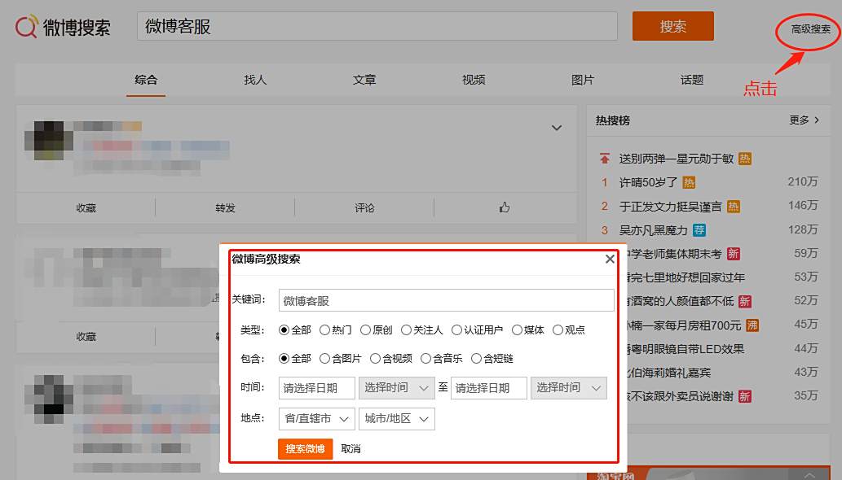The width and height of the screenshot is (842, 480).
Task: Pick the 认证用户 radio option
Action: point(457,330)
